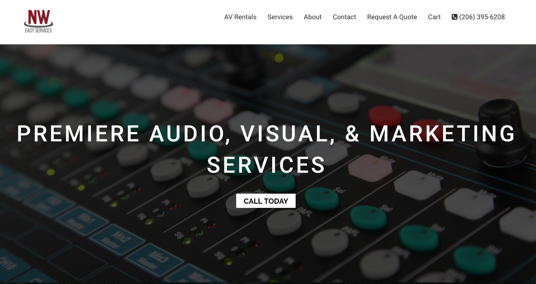Click the red NW letters in logo
This screenshot has width=536, height=284.
tap(39, 18)
